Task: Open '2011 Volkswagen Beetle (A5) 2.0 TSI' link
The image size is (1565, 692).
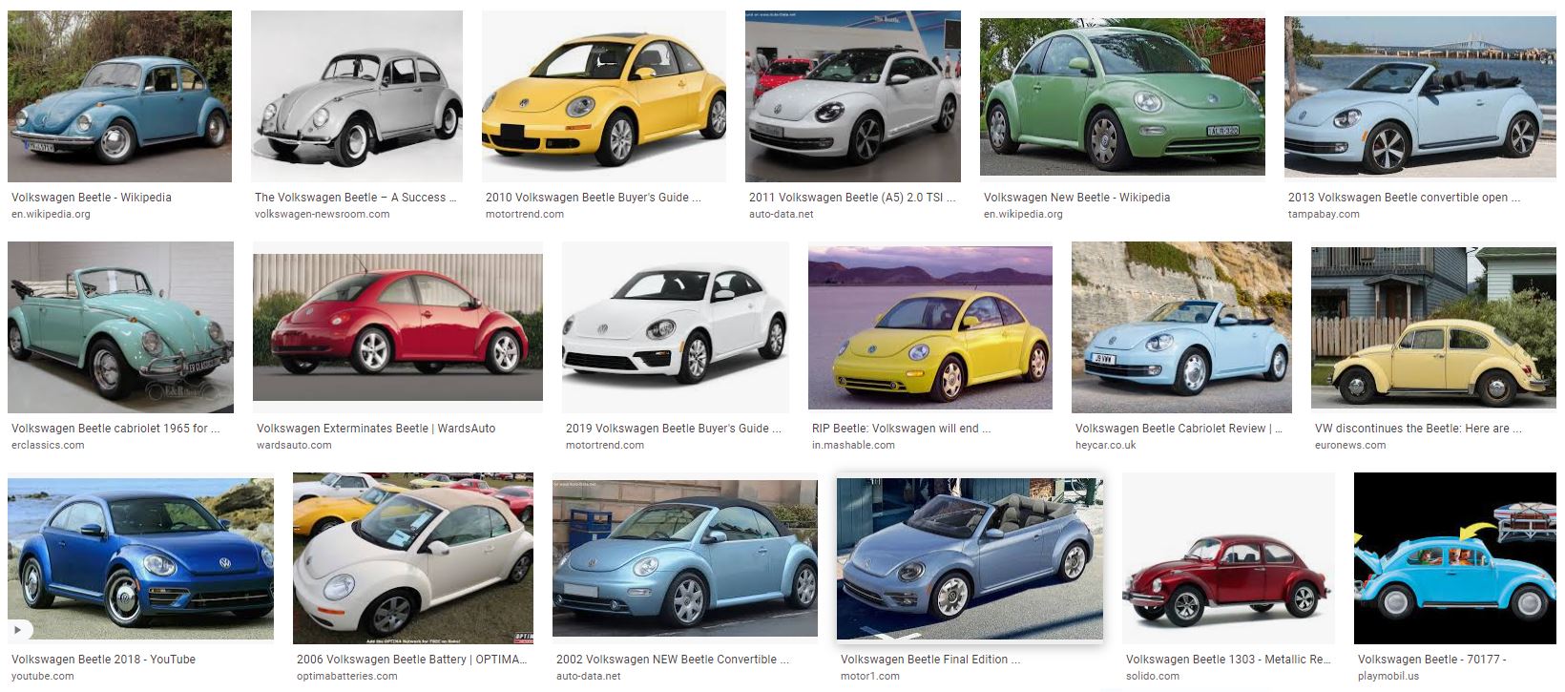Action: click(x=852, y=198)
